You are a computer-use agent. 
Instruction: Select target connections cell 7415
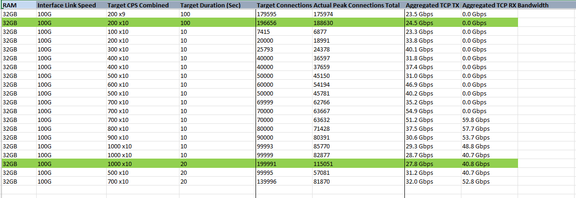click(284, 32)
